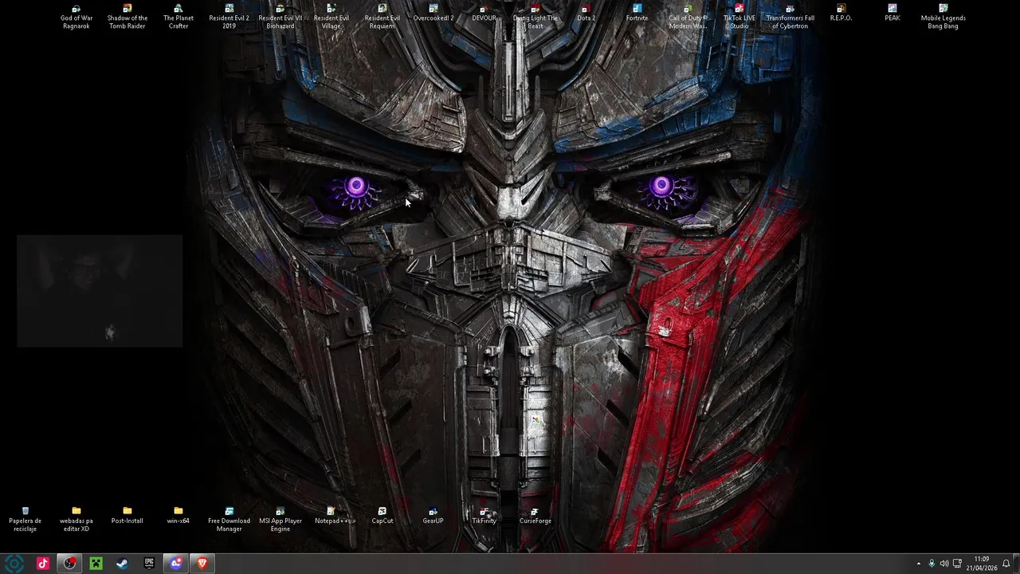
Task: Select the GearUP desktop shortcut
Action: coord(433,515)
